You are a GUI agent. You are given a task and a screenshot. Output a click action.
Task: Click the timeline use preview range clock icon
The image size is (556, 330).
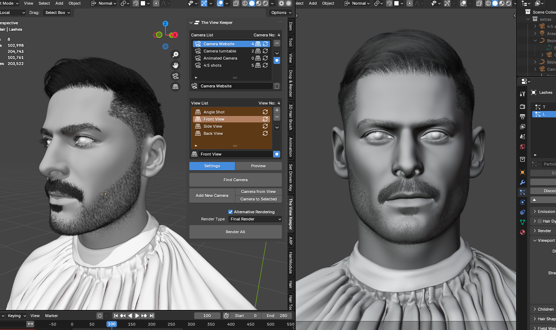point(226,316)
